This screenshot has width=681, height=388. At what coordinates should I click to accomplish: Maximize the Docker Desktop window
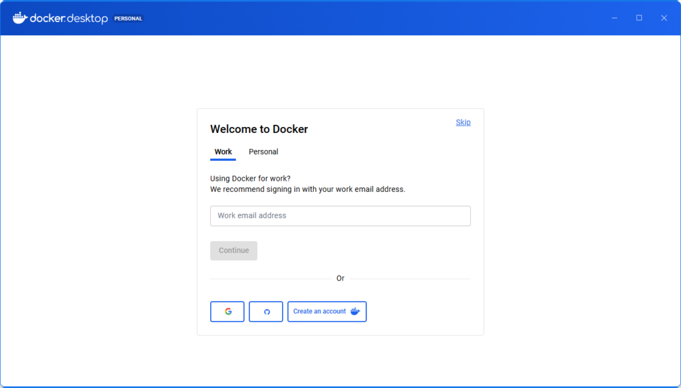[639, 18]
